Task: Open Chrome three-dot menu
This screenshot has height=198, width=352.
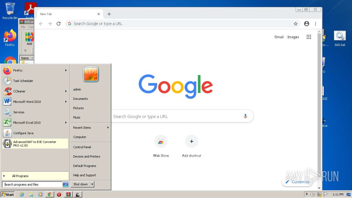Action: (x=315, y=24)
